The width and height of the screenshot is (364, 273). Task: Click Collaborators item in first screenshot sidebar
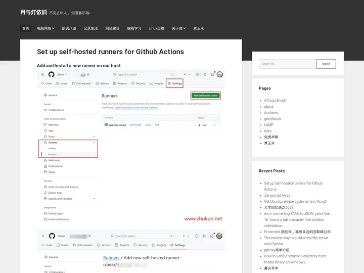[x=54, y=110]
